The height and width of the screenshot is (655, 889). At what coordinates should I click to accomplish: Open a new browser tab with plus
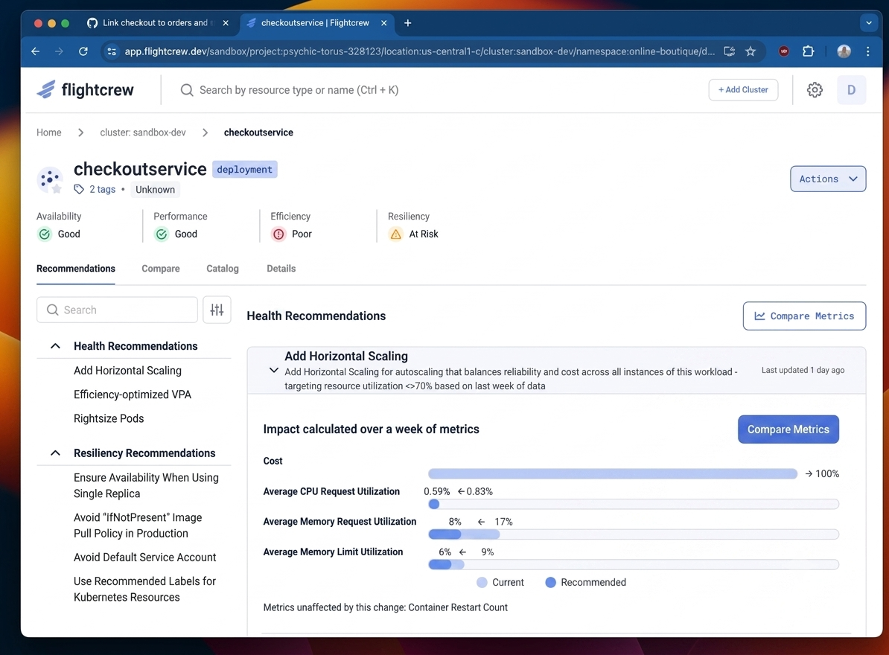click(408, 23)
